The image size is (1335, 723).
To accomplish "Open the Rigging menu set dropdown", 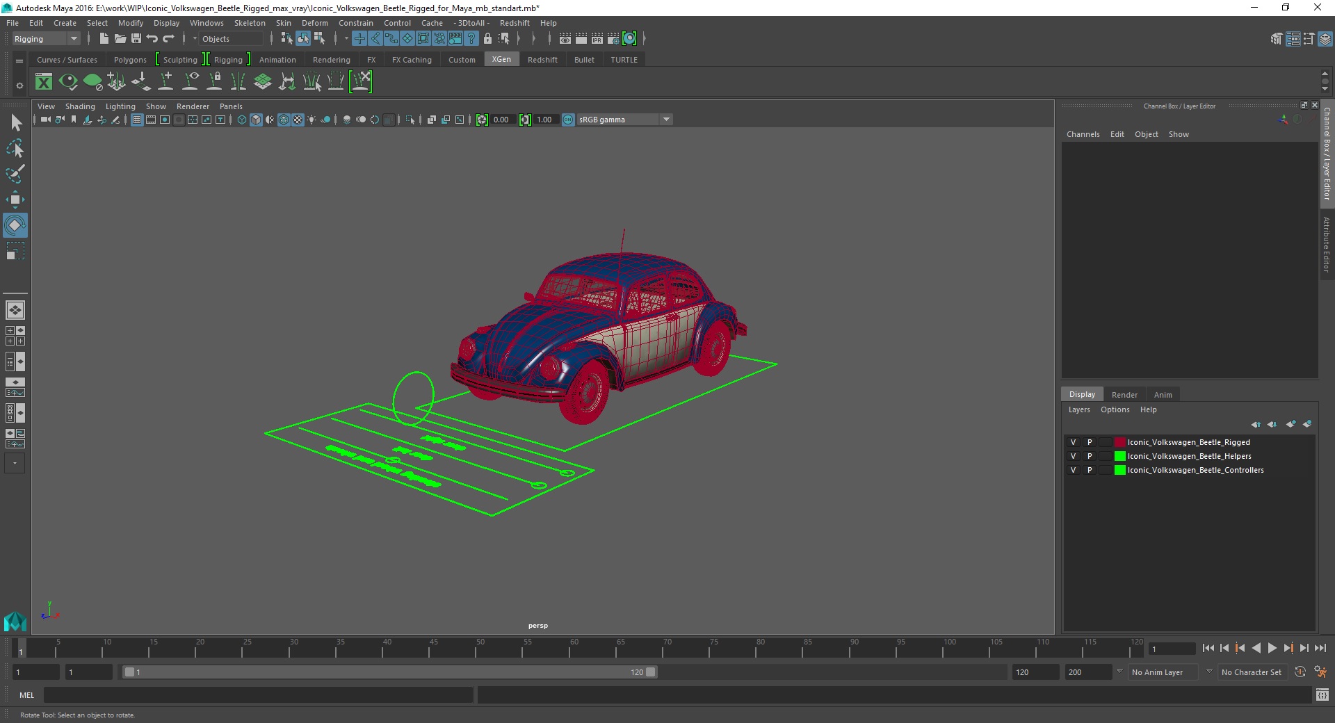I will point(46,39).
